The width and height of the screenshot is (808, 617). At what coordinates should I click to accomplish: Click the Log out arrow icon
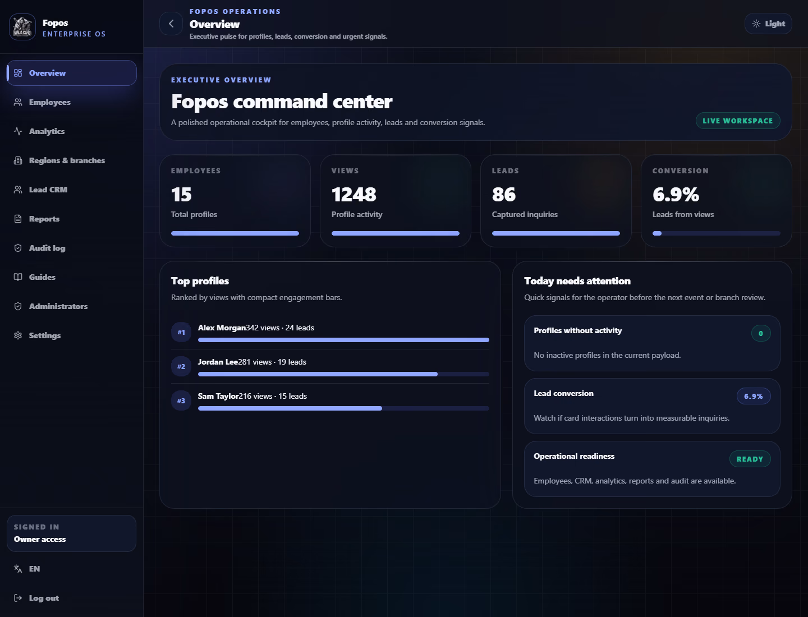18,598
